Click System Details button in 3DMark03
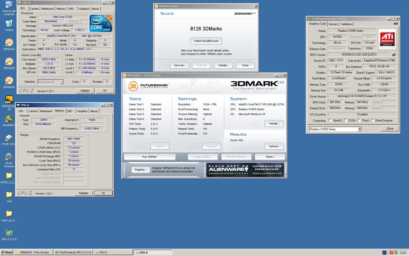 [275, 124]
